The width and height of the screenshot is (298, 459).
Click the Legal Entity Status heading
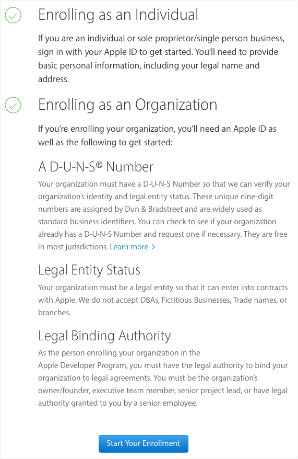[x=89, y=270]
